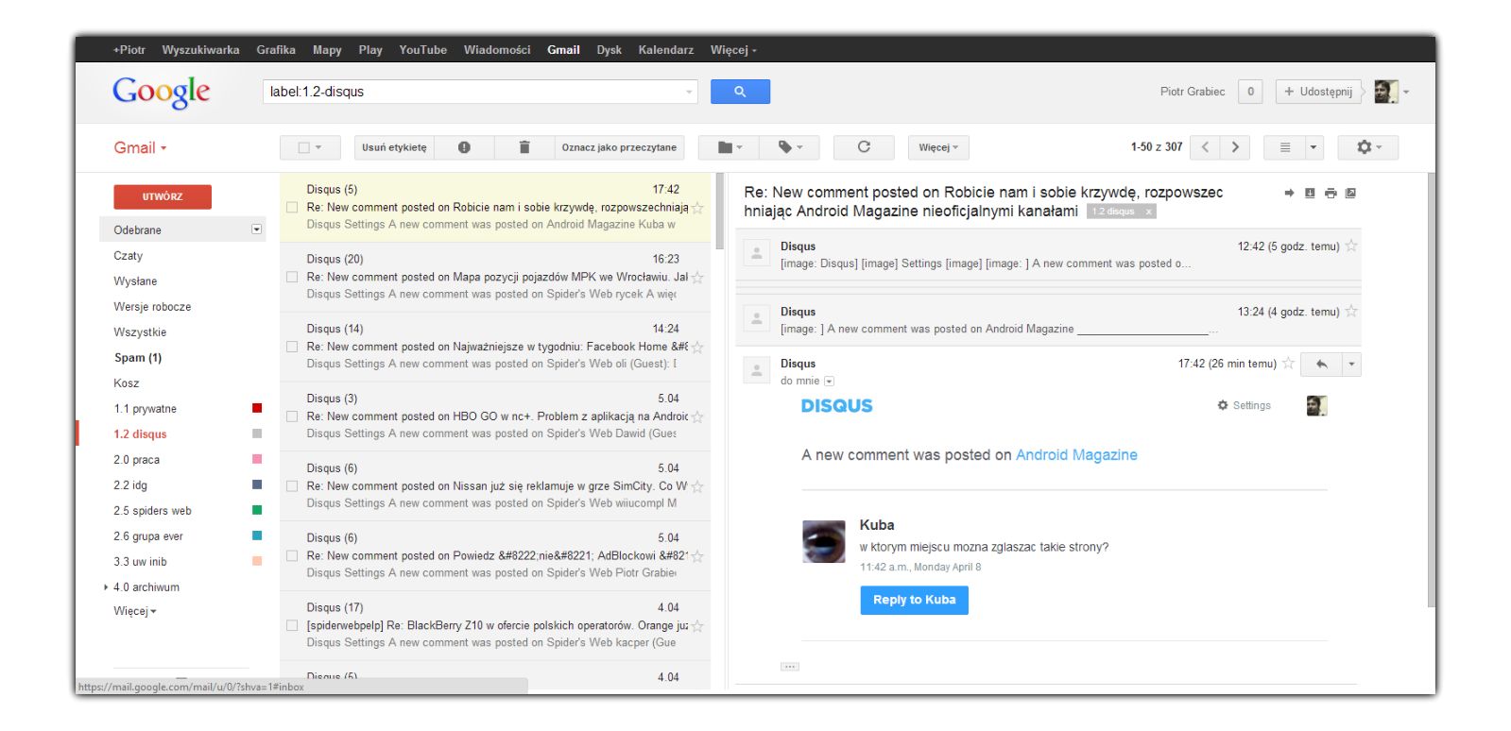This screenshot has width=1511, height=731.
Task: Open the split pane mode dropdown arrow
Action: [x=1314, y=147]
